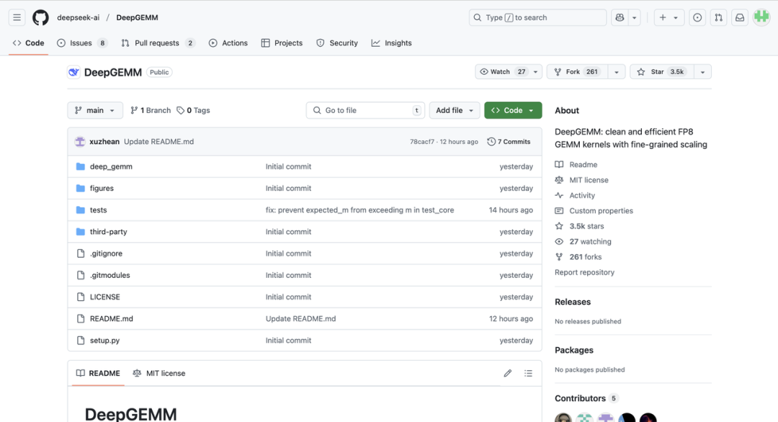Viewport: 778px width, 422px height.
Task: View the 27 watching link
Action: [x=590, y=241]
